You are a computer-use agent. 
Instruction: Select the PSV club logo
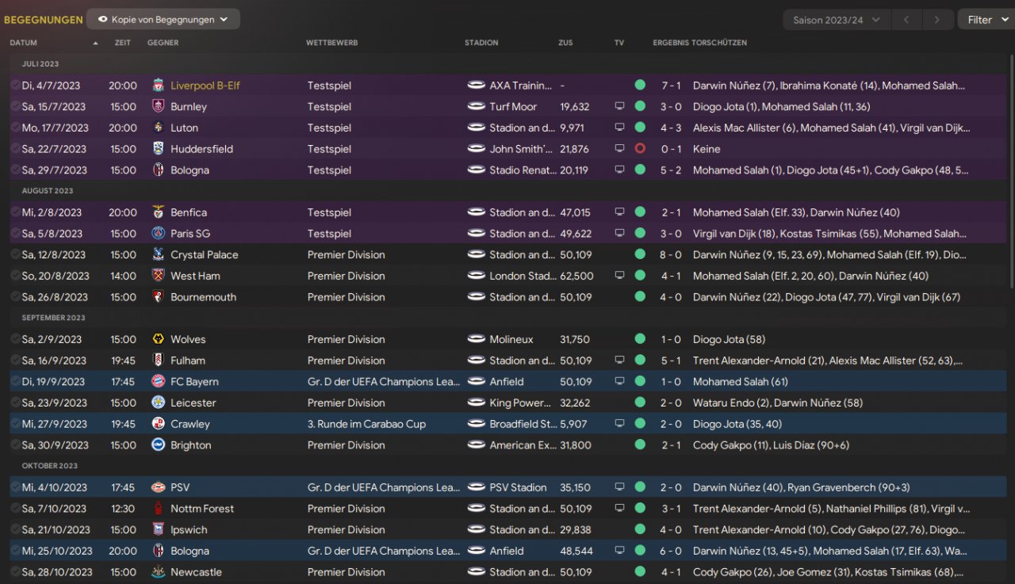[x=159, y=487]
